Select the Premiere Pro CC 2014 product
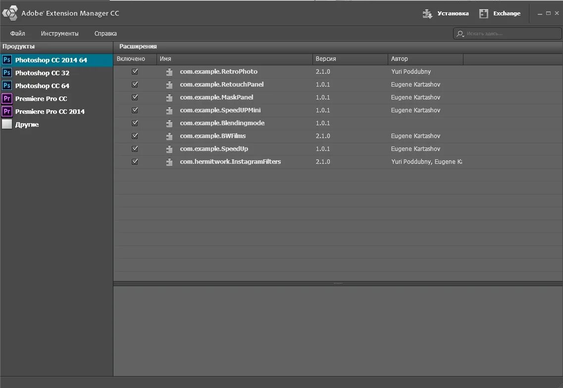Viewport: 563px width, 388px height. pos(57,111)
